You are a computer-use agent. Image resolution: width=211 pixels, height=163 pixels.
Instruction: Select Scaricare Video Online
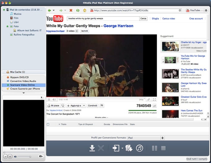pos(24,85)
